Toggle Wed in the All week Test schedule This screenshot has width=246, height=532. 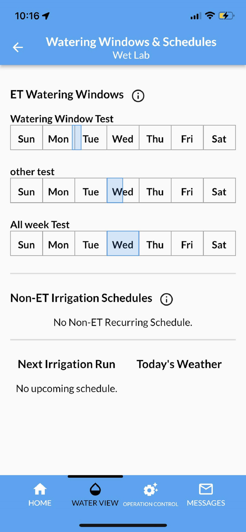tap(123, 244)
